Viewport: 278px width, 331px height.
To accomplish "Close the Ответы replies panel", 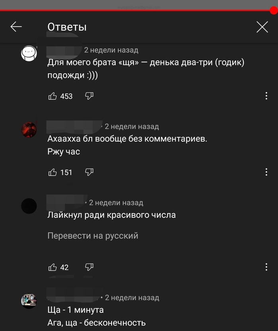I will tap(262, 27).
